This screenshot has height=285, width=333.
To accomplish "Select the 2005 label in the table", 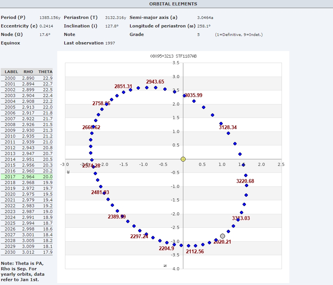I will [10, 107].
